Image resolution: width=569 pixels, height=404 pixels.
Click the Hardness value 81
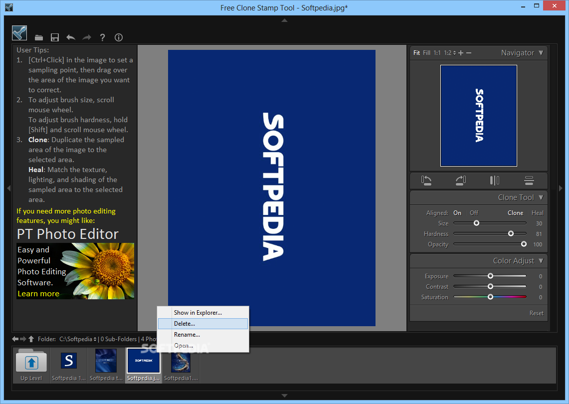coord(539,234)
